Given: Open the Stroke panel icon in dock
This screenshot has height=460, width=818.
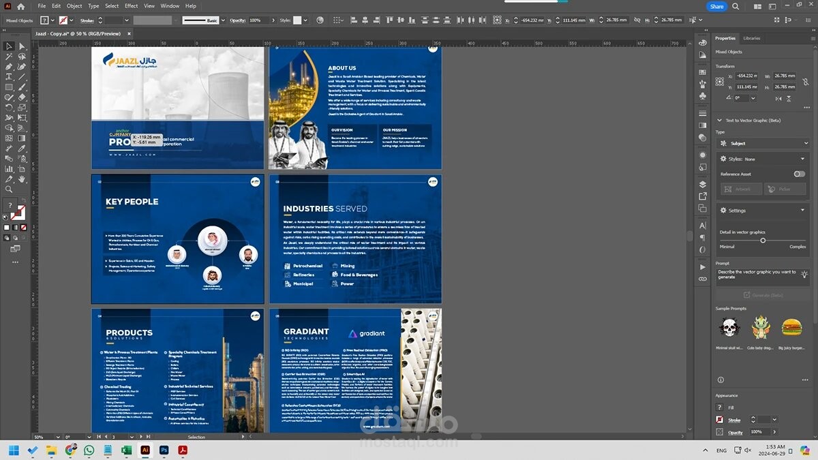Looking at the screenshot, I should click(703, 112).
